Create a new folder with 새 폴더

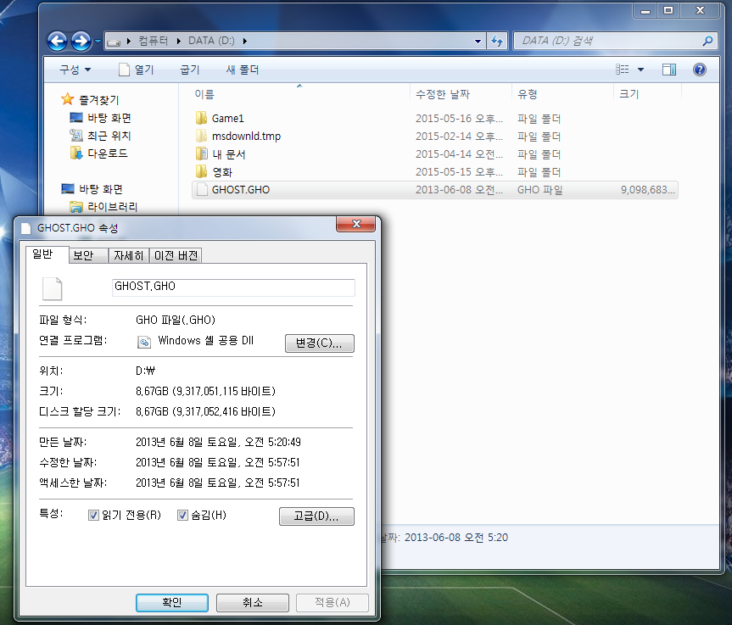pos(243,70)
